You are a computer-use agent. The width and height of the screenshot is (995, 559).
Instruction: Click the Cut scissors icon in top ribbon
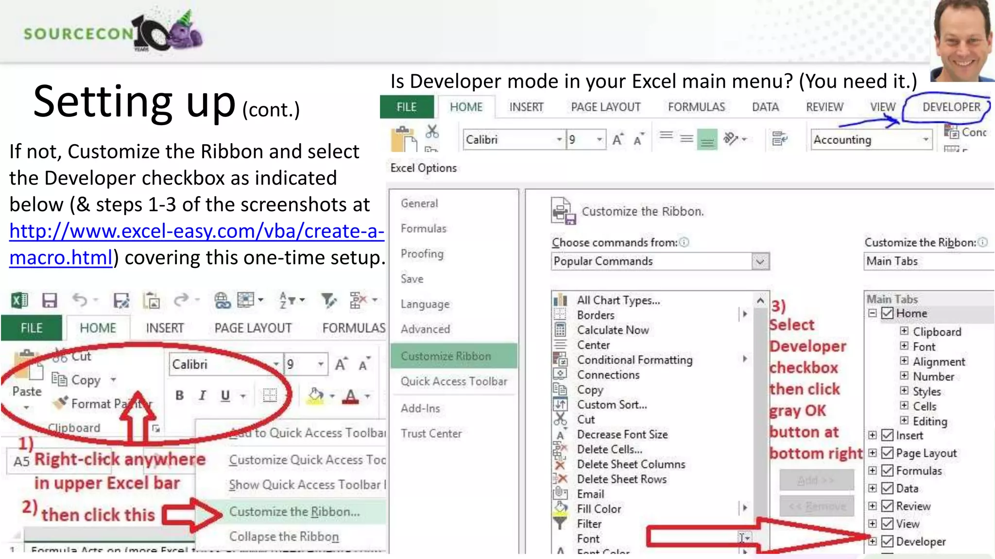pyautogui.click(x=432, y=132)
